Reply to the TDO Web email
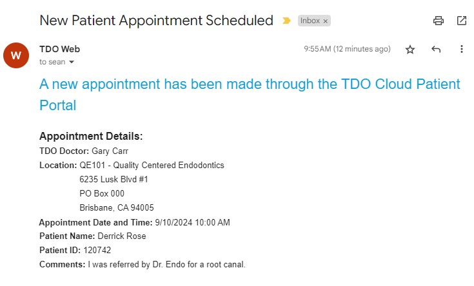 tap(436, 50)
